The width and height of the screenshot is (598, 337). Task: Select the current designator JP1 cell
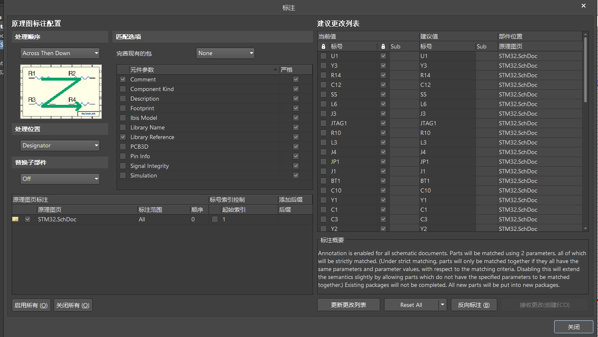(x=353, y=162)
